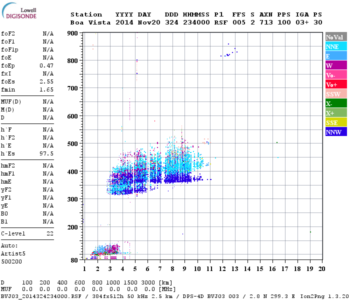Screen dimensions: 350x300
Task: Click the foEs value 2.55
Action: tap(46, 81)
